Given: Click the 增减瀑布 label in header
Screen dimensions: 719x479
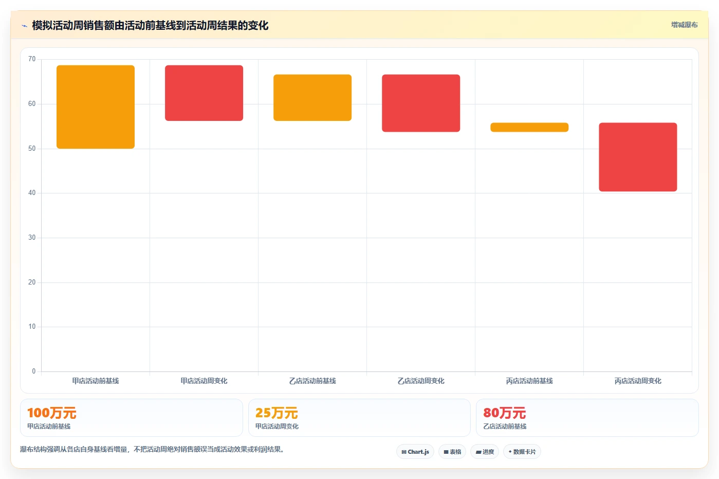Looking at the screenshot, I should click(x=684, y=25).
